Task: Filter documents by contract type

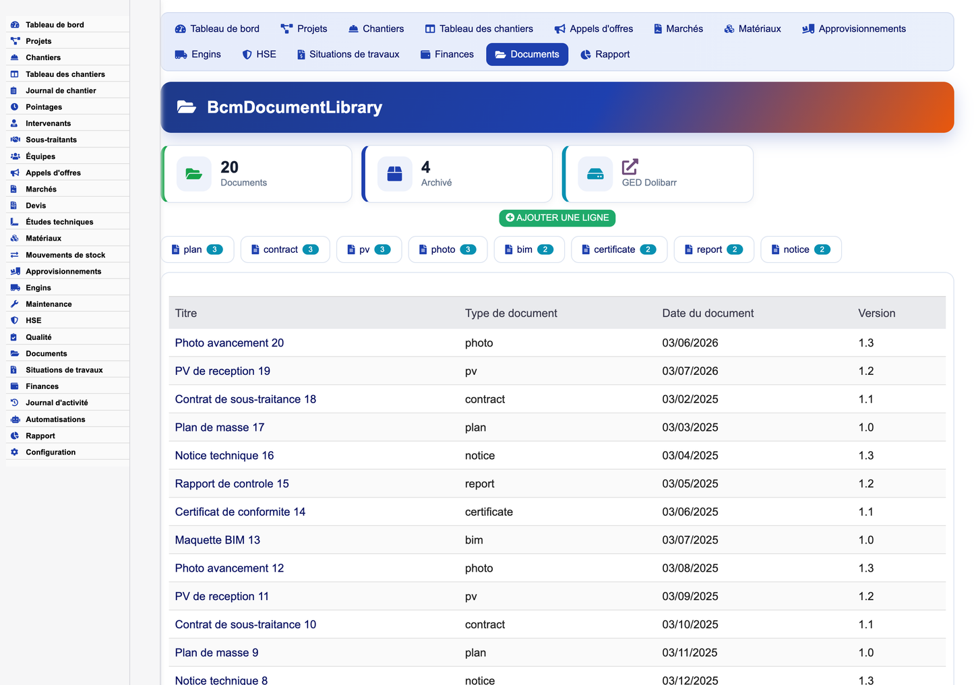Action: (x=285, y=249)
